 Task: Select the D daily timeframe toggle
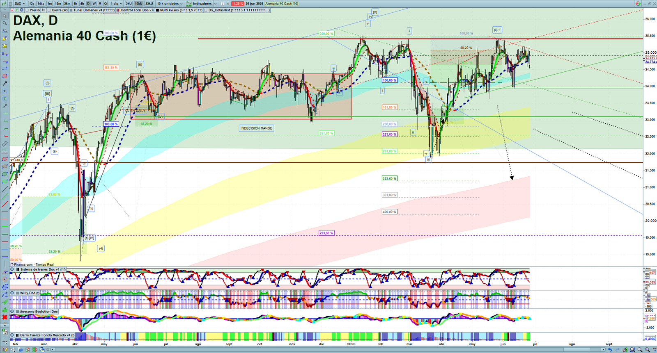pos(88,4)
